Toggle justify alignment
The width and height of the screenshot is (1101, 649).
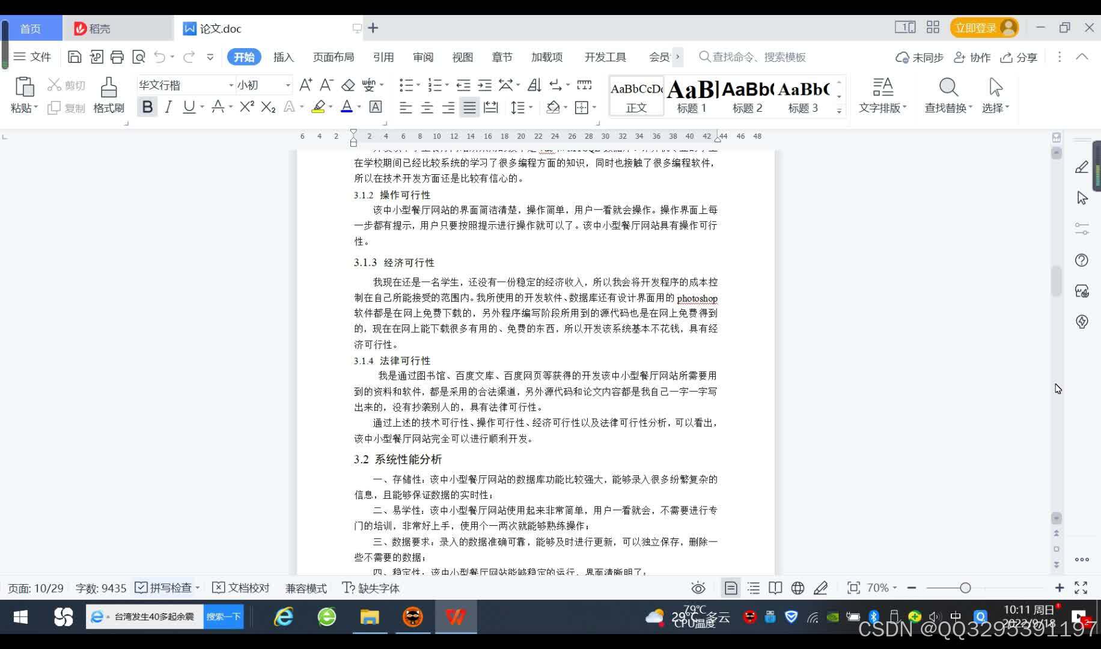(x=469, y=108)
